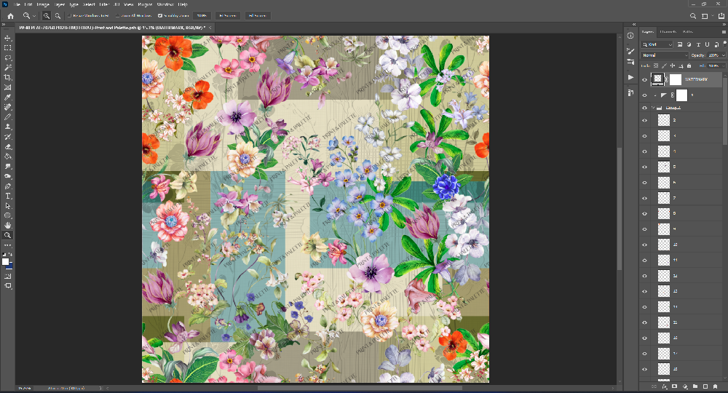Select the Move tool
Screen dimensions: 728x393
(x=8, y=38)
